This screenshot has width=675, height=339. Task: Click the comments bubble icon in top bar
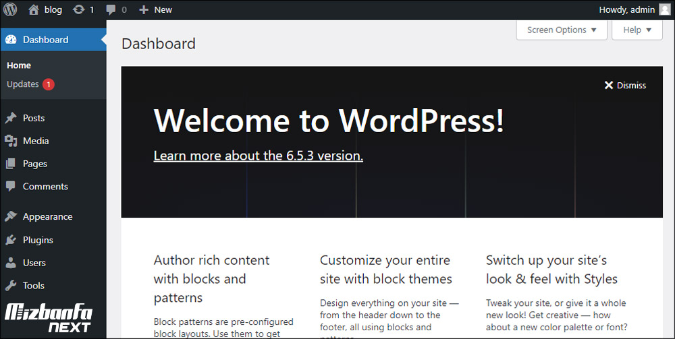111,10
